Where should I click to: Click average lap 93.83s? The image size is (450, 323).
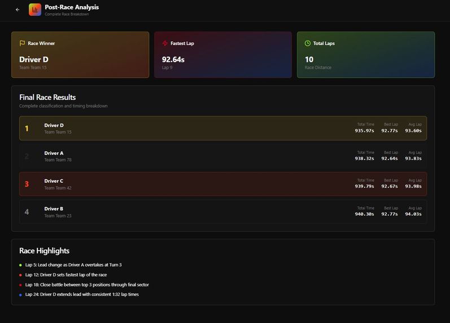(x=413, y=158)
